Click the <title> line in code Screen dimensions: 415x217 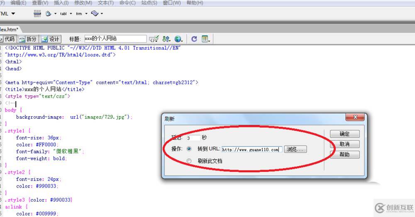pyautogui.click(x=44, y=89)
